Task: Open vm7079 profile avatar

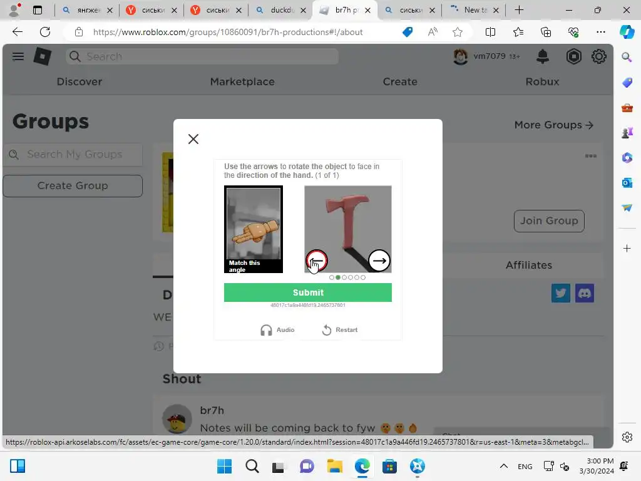Action: tap(461, 56)
